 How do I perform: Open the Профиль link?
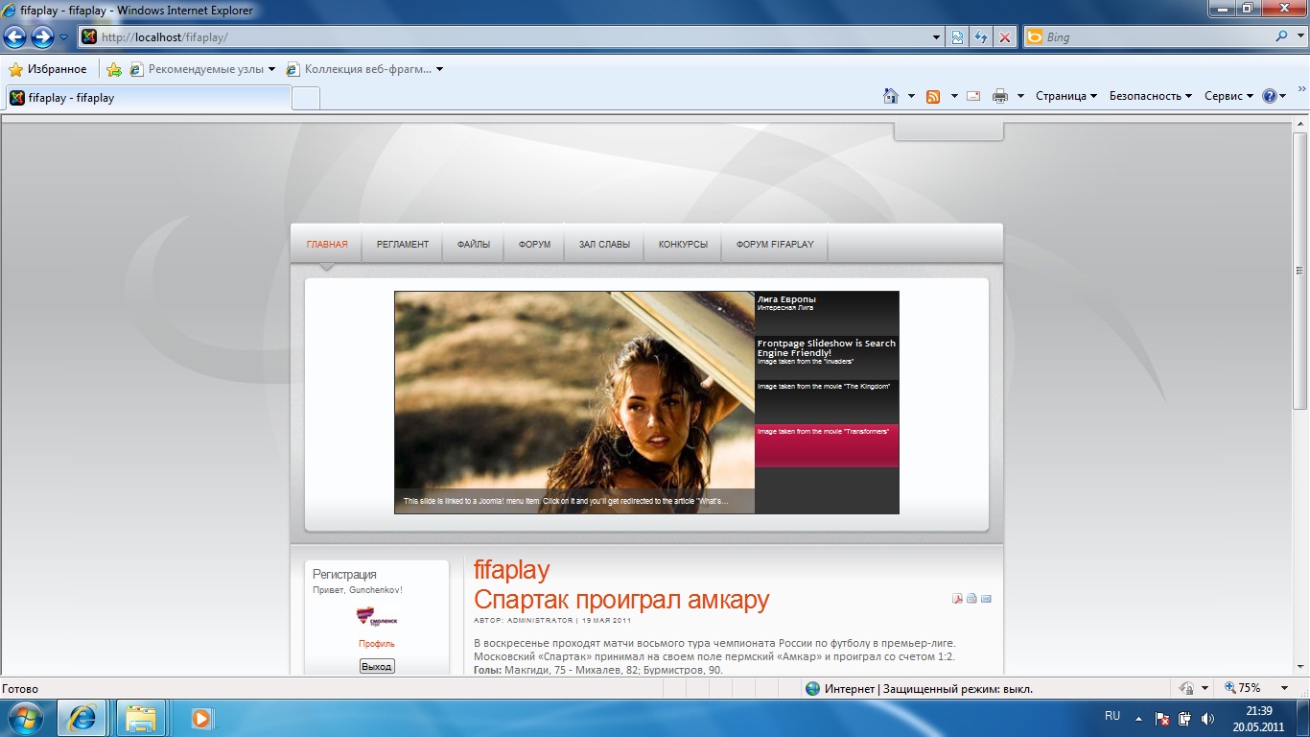pyautogui.click(x=377, y=644)
